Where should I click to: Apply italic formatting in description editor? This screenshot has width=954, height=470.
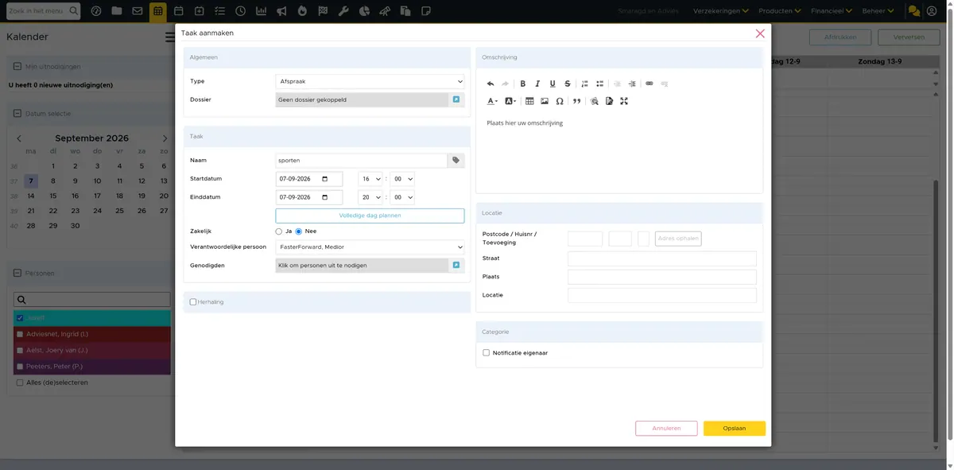point(537,84)
